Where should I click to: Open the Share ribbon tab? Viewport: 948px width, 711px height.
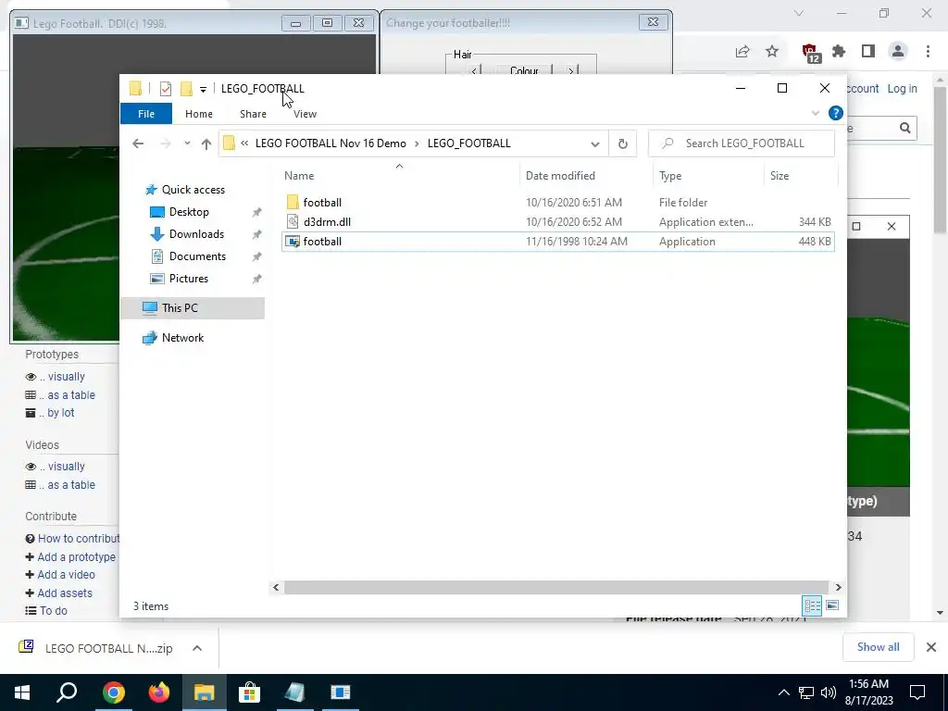(253, 114)
